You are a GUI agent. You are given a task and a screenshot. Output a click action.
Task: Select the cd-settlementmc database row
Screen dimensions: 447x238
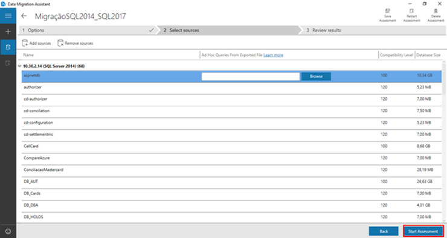coord(232,135)
